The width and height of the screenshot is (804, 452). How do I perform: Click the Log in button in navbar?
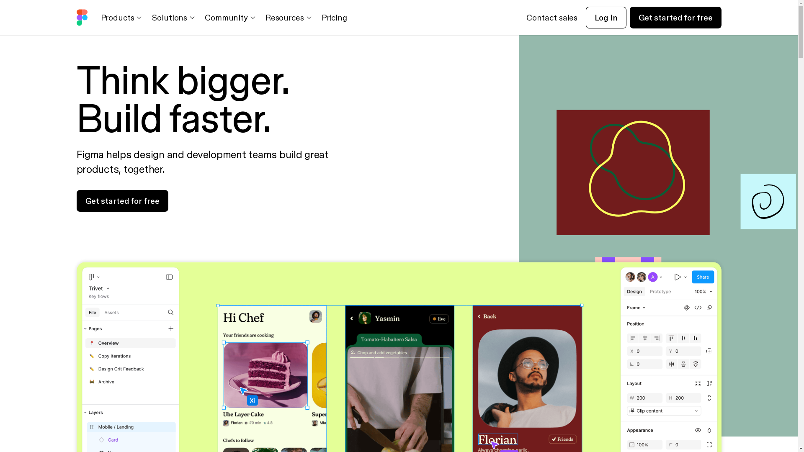(x=606, y=17)
